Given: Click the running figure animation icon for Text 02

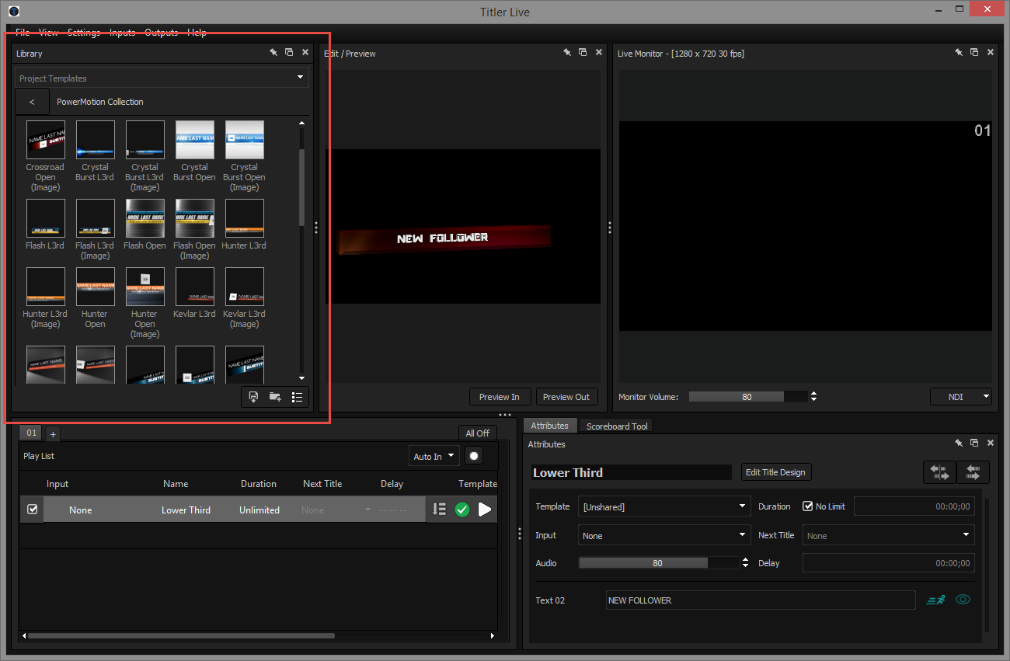Looking at the screenshot, I should [936, 600].
